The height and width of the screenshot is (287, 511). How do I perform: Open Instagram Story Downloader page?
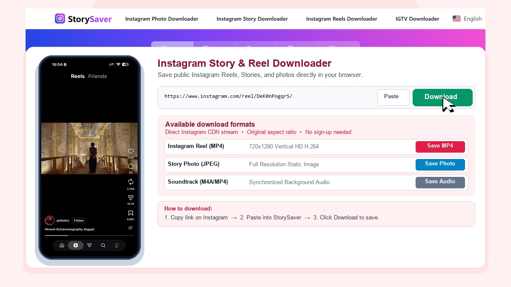(x=252, y=19)
